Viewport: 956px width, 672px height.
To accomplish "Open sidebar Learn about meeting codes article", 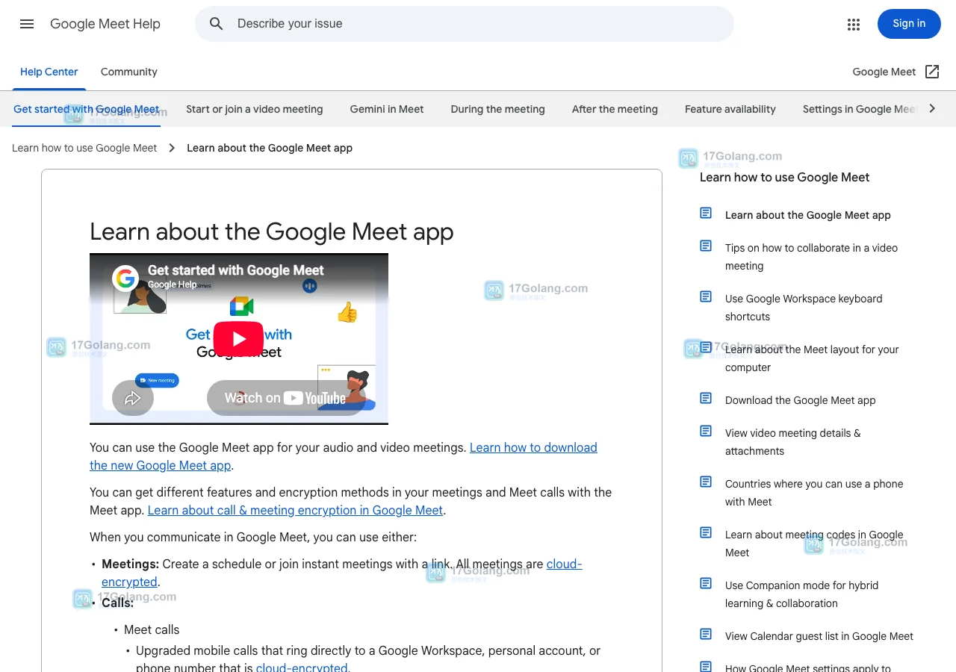I will 814,544.
